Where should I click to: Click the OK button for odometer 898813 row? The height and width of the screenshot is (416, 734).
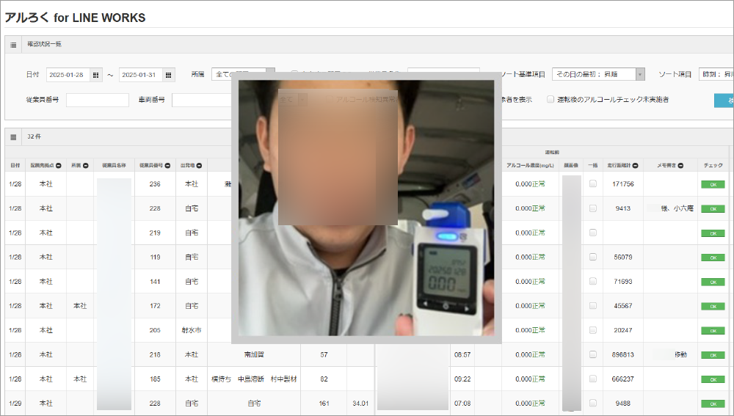click(712, 355)
